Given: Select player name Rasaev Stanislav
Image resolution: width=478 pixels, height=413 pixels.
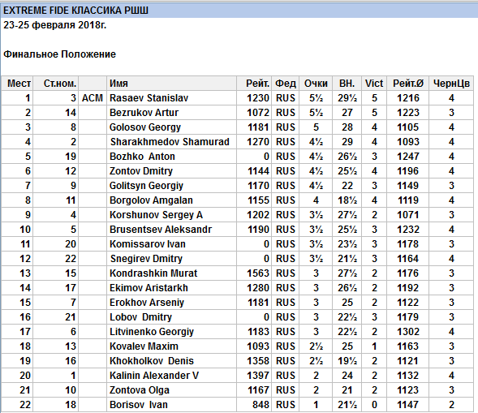Looking at the screenshot, I should [x=149, y=98].
